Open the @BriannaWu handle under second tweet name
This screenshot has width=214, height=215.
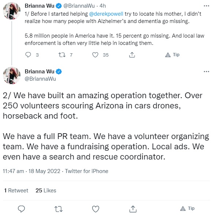point(40,79)
